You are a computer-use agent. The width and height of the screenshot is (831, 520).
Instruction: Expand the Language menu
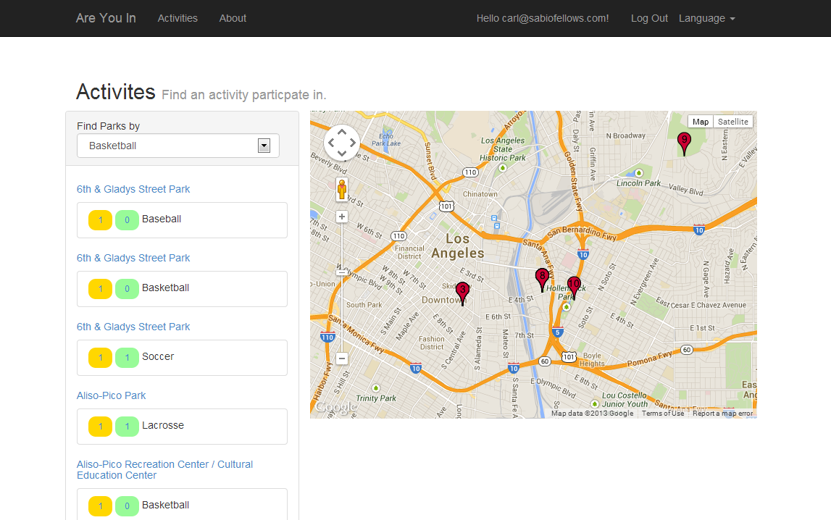[x=707, y=19]
